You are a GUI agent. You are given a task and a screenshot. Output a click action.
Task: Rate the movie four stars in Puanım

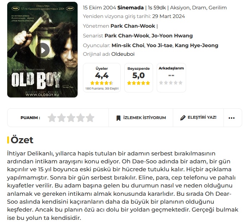(80, 118)
